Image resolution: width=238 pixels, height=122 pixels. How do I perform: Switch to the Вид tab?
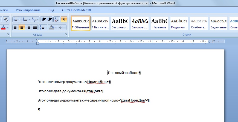pyautogui.click(x=51, y=10)
